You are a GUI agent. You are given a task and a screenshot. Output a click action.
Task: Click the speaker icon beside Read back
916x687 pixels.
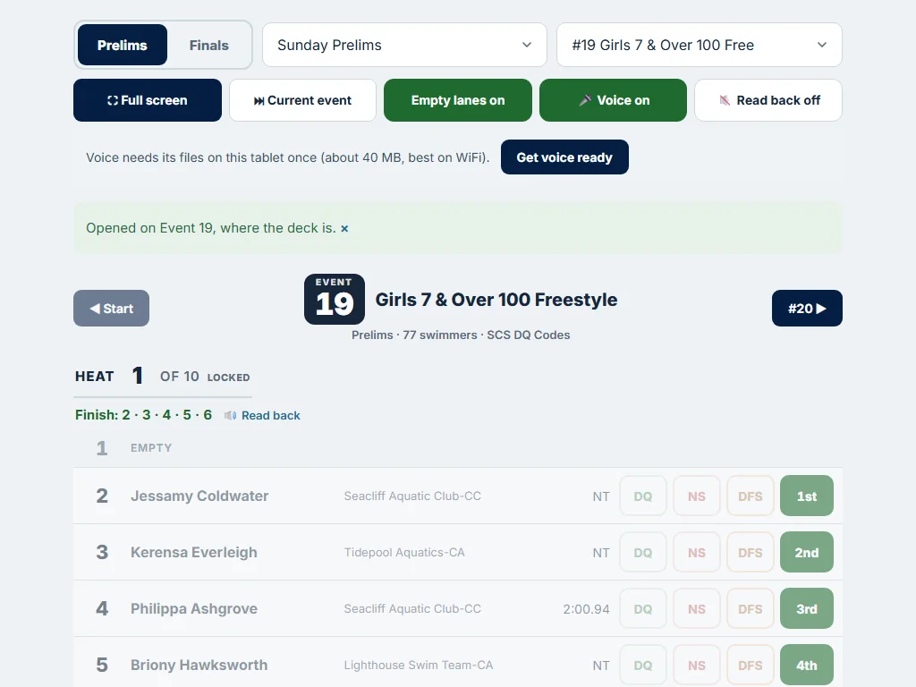[230, 415]
